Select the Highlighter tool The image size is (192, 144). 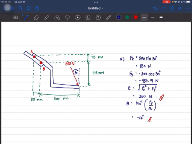pos(47,17)
